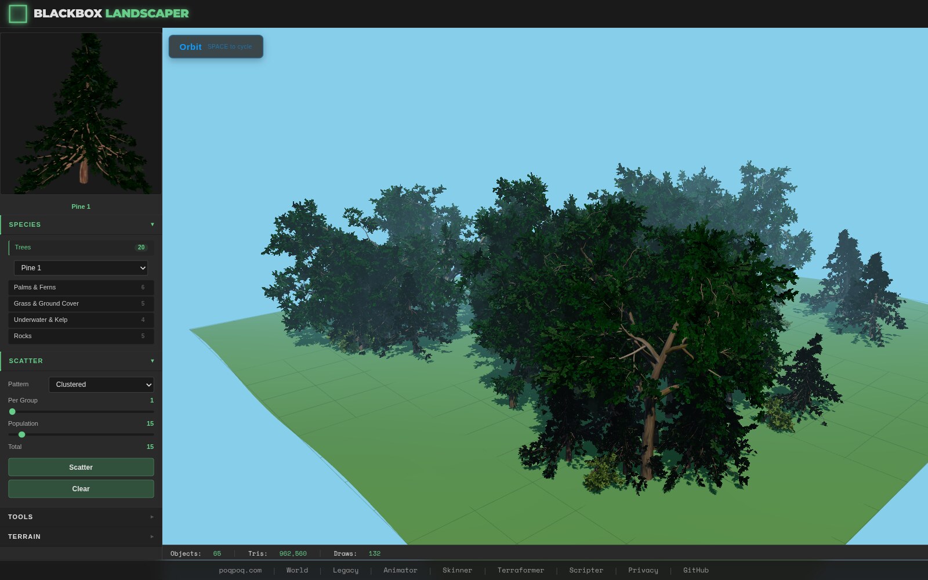
Task: Click the Orbit camera mode button
Action: (216, 46)
